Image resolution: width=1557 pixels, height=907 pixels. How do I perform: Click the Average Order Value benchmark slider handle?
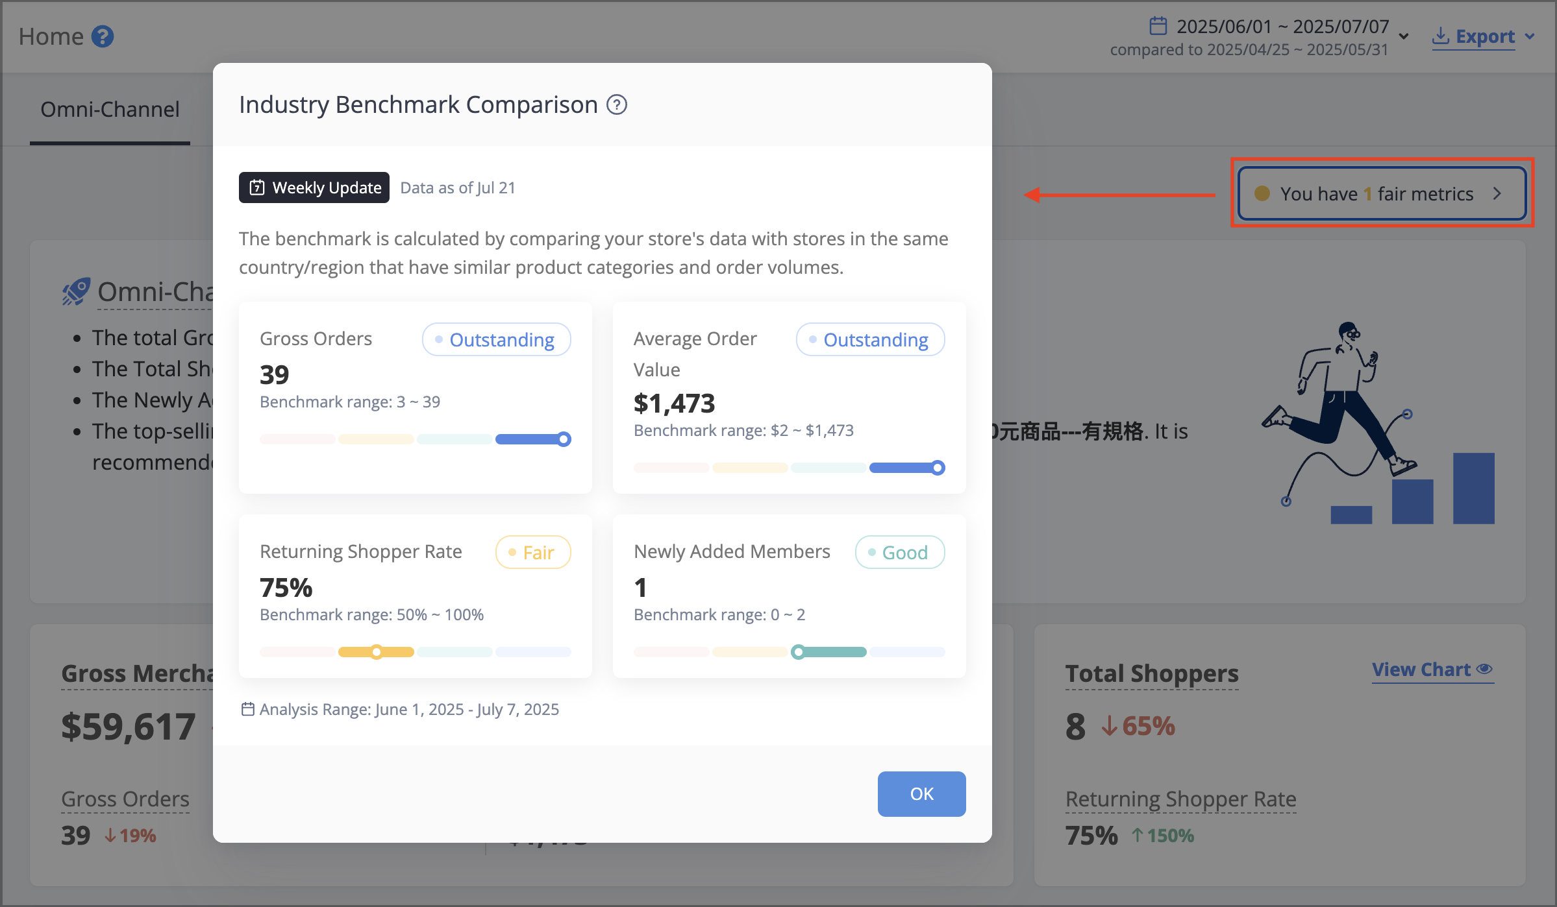point(938,468)
